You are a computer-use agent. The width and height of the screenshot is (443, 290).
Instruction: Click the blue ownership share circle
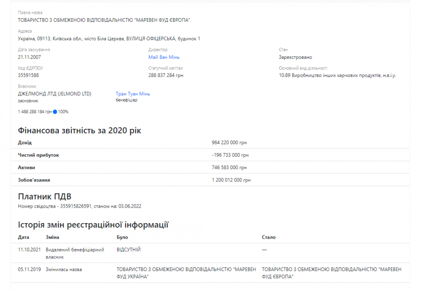[55, 112]
